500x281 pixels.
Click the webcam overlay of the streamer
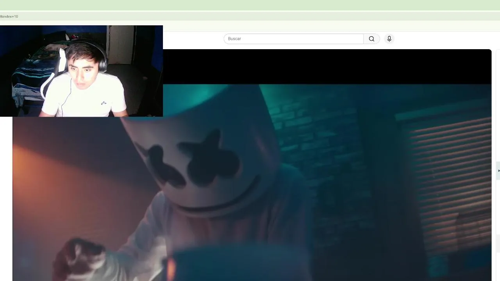81,71
